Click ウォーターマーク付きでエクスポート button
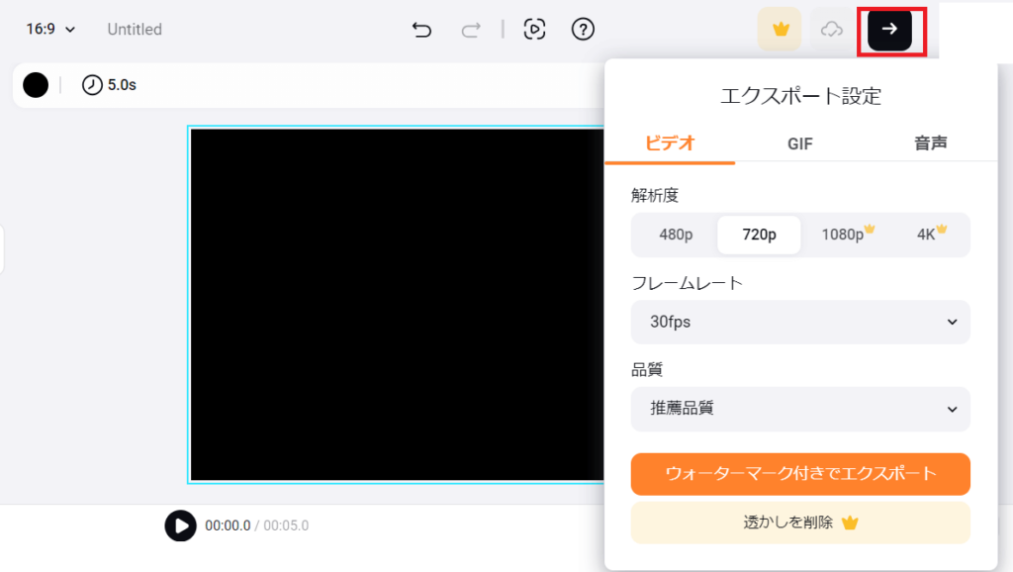1013x572 pixels. tap(800, 474)
